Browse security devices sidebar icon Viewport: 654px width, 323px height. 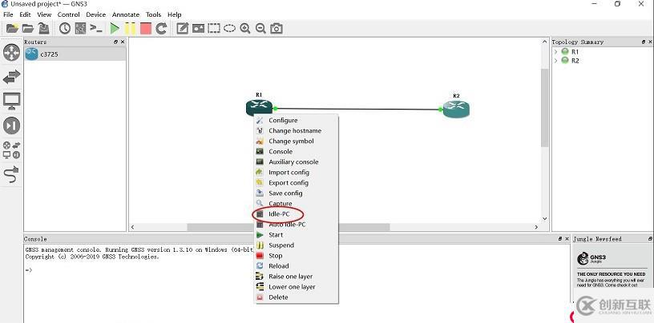click(12, 126)
